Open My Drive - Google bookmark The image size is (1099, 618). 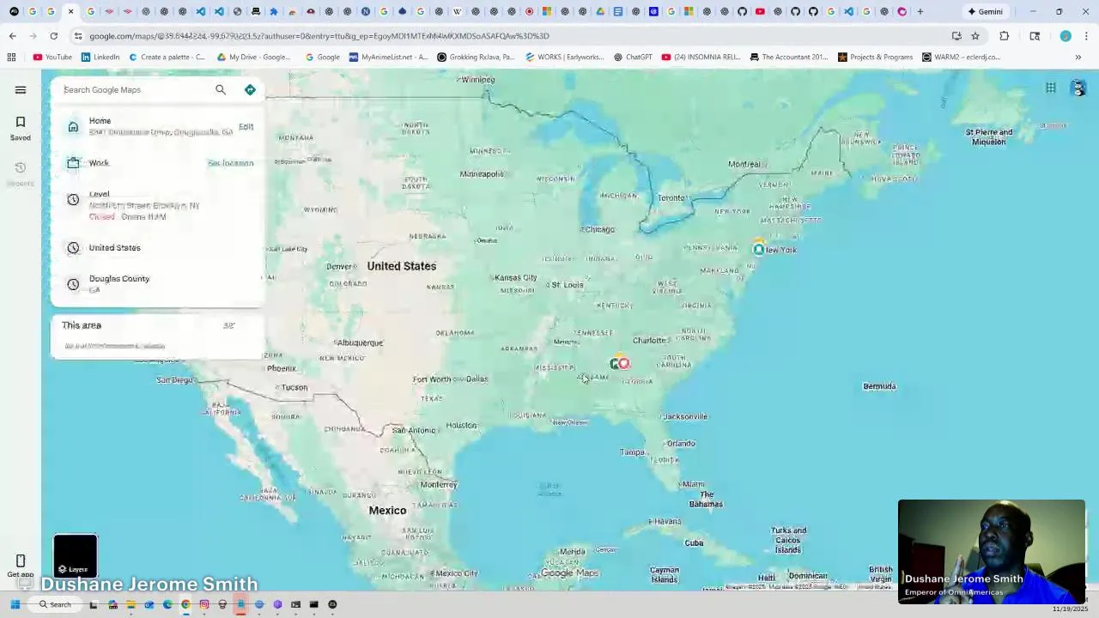(x=253, y=58)
